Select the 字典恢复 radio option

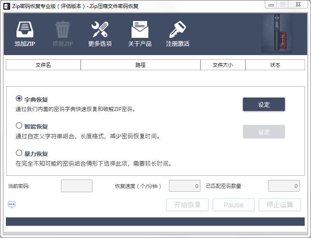click(19, 98)
